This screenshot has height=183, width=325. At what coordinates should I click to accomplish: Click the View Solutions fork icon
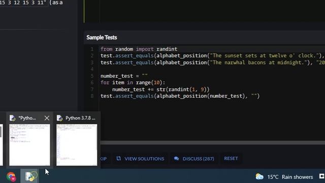point(118,159)
